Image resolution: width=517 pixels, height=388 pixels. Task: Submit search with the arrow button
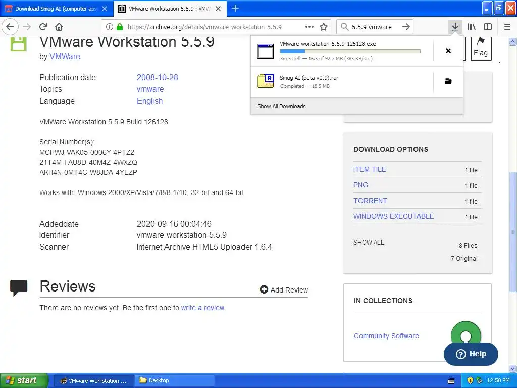pyautogui.click(x=406, y=27)
